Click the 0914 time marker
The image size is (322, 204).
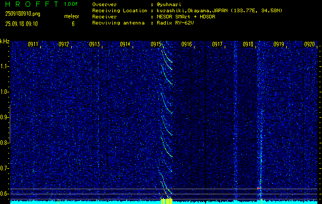tap(125, 44)
